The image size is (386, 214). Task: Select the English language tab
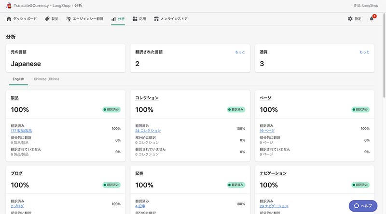click(x=18, y=79)
